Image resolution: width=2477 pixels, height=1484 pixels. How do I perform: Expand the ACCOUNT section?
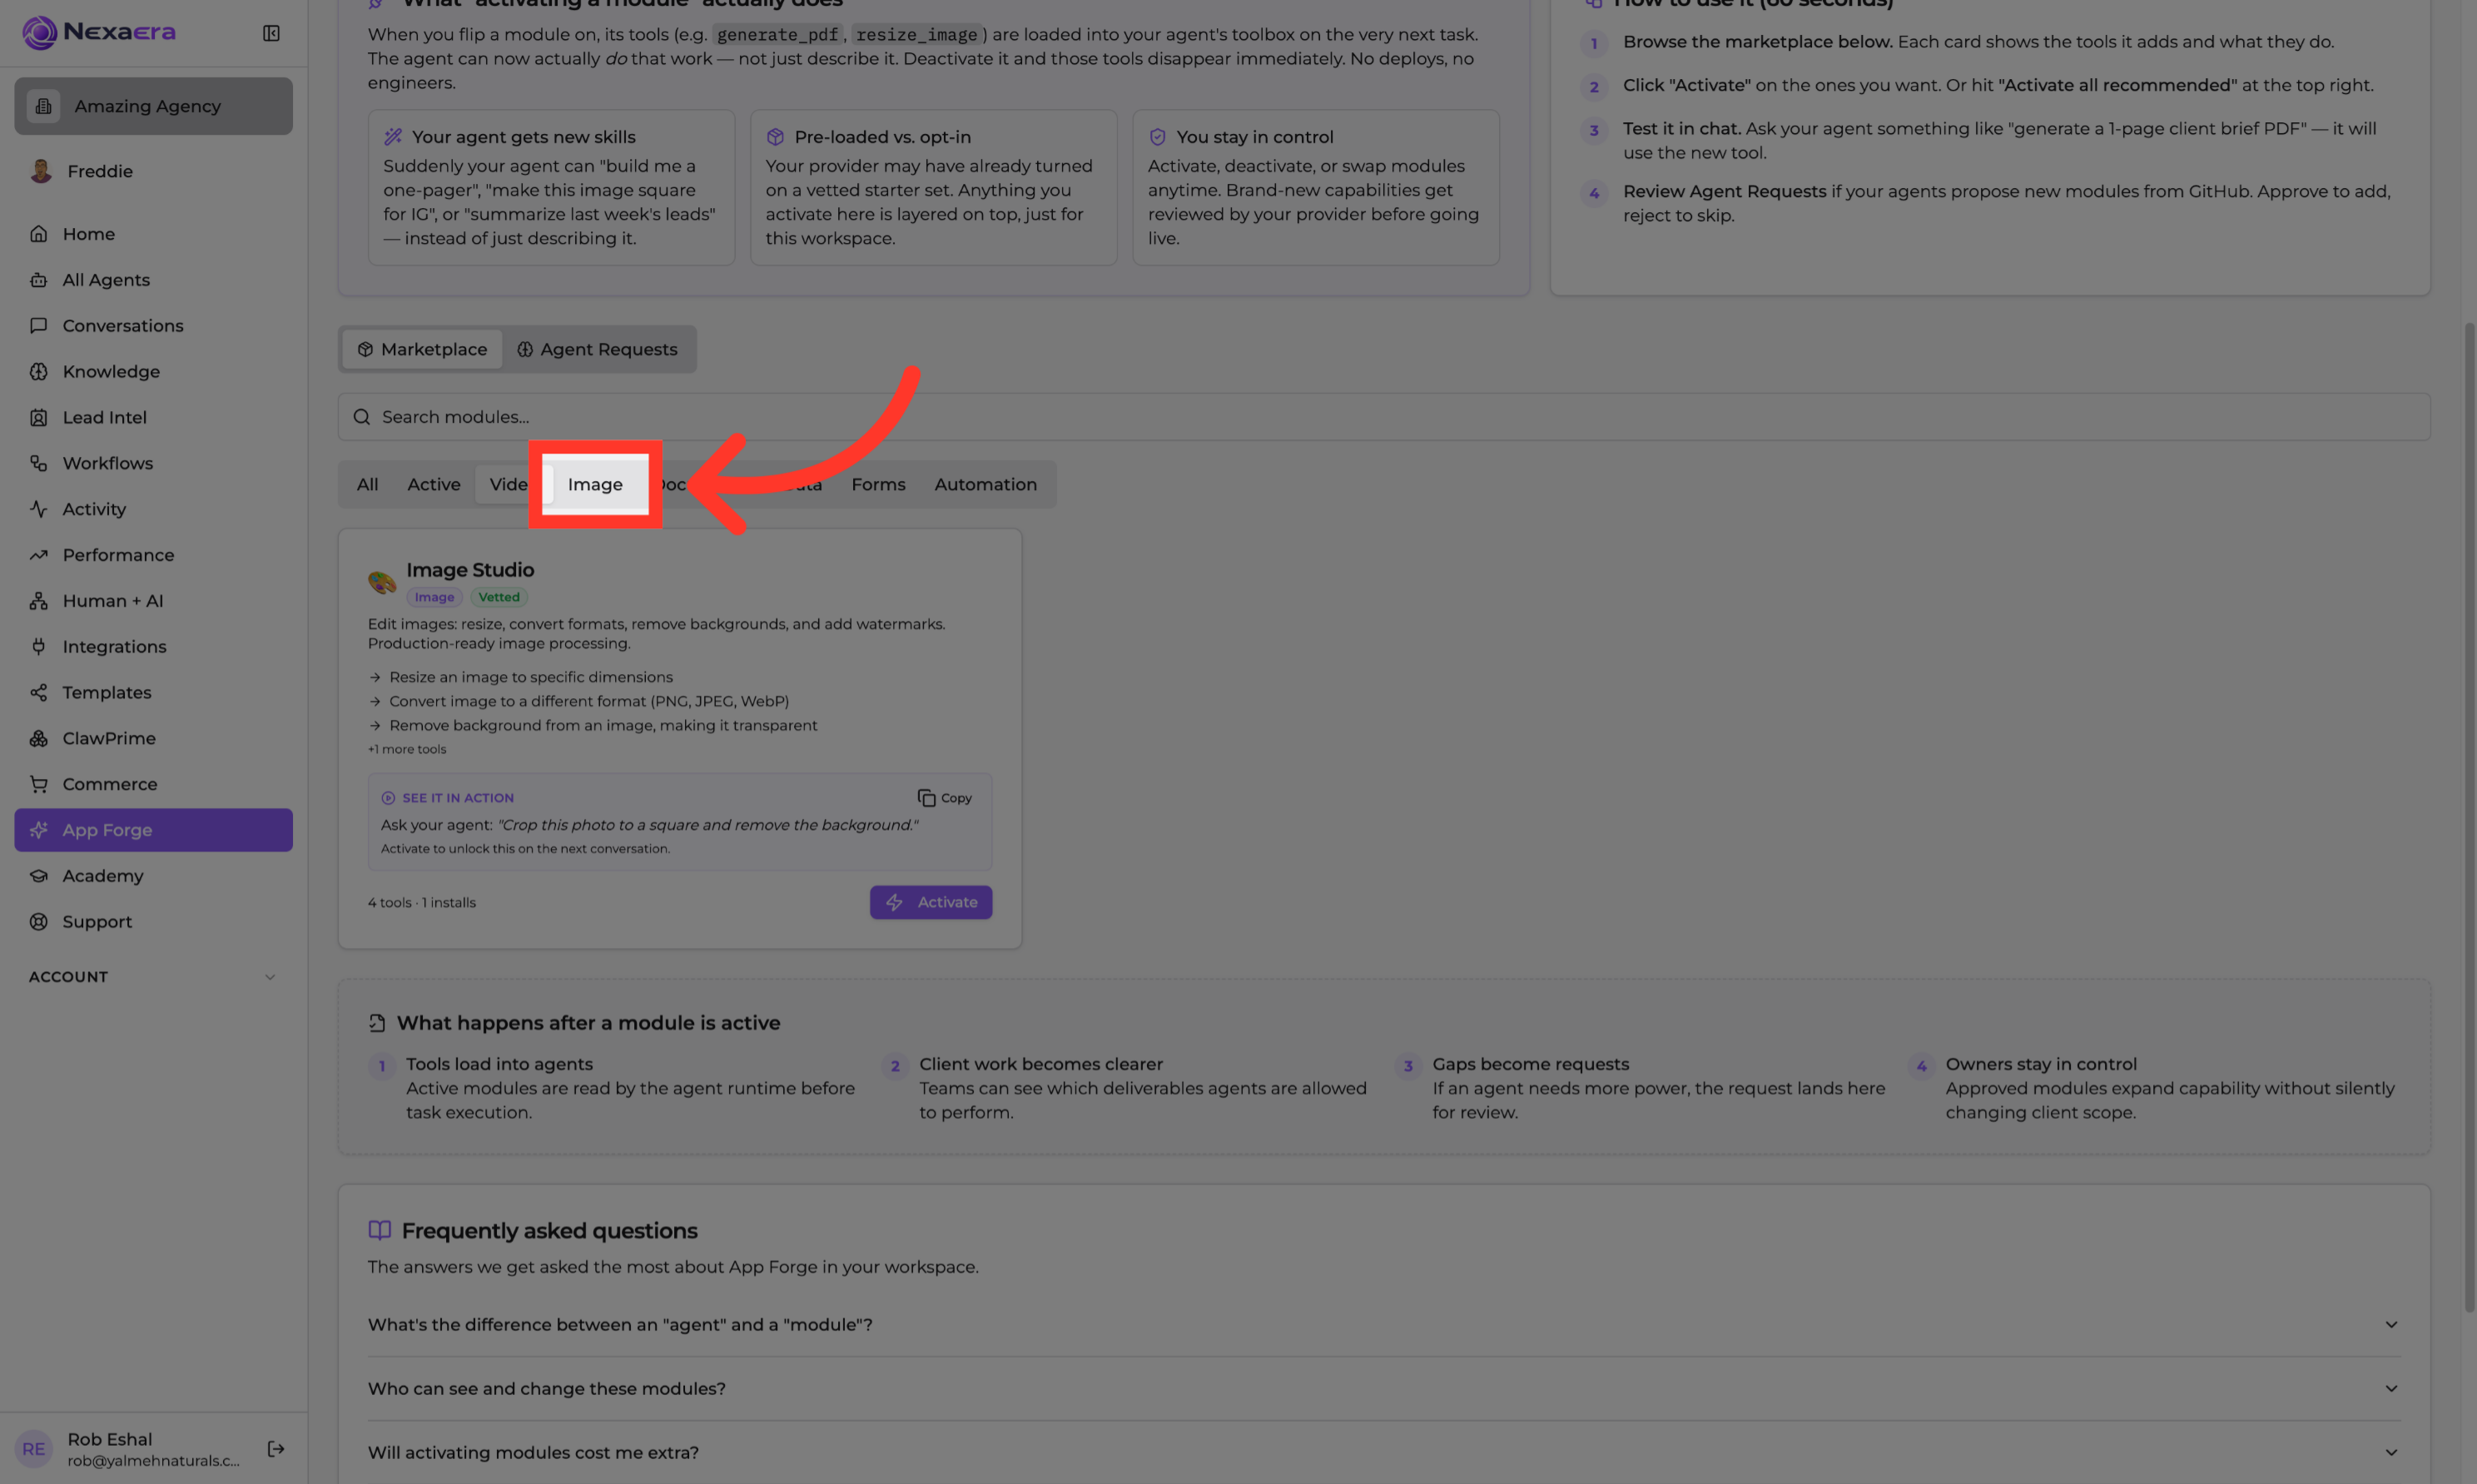tap(153, 977)
